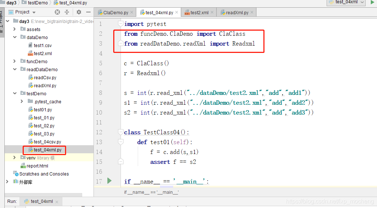Select report.html in the project tree
Screen dimensions: 377x208
pyautogui.click(x=37, y=166)
